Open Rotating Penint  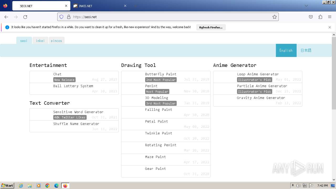tap(166, 148)
